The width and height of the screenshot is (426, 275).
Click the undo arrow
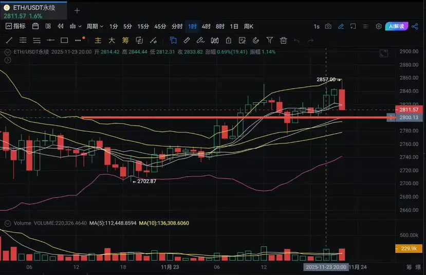[297, 41]
